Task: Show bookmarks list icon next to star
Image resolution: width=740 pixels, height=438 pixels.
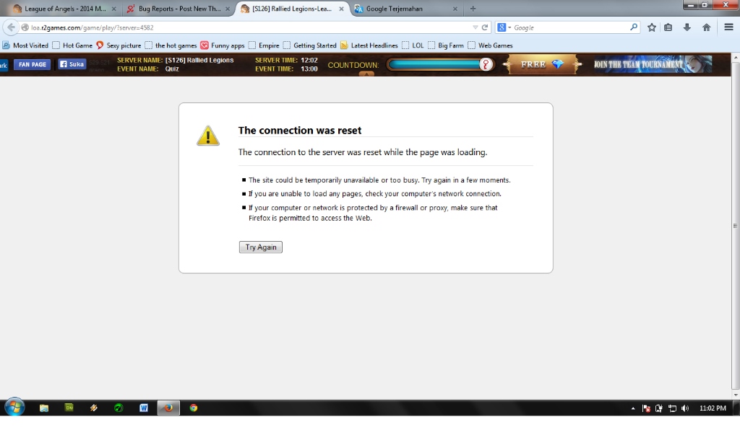Action: pyautogui.click(x=668, y=27)
